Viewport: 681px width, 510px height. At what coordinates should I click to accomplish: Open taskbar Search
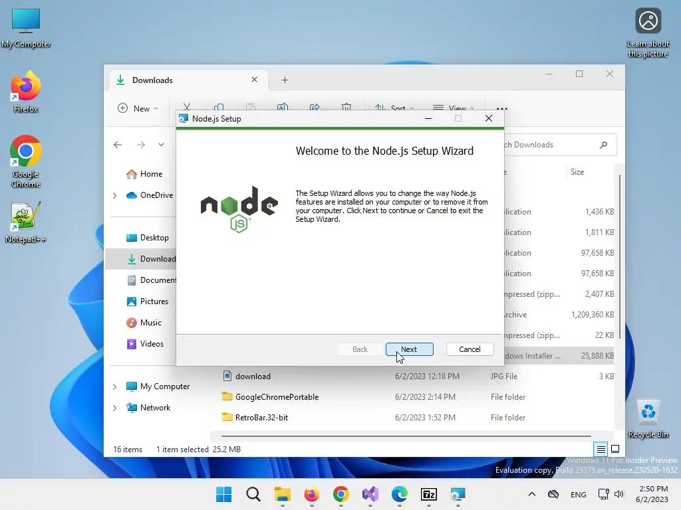coord(253,494)
